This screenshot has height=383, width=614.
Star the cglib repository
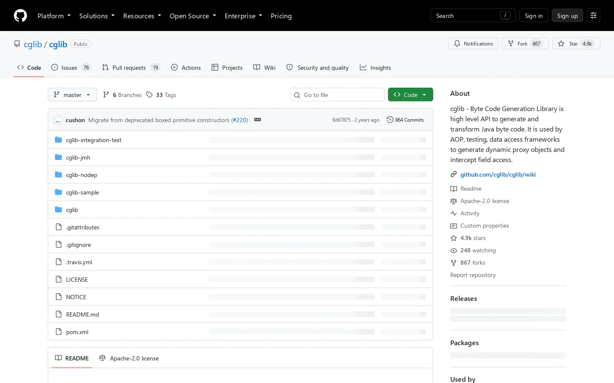tap(576, 43)
